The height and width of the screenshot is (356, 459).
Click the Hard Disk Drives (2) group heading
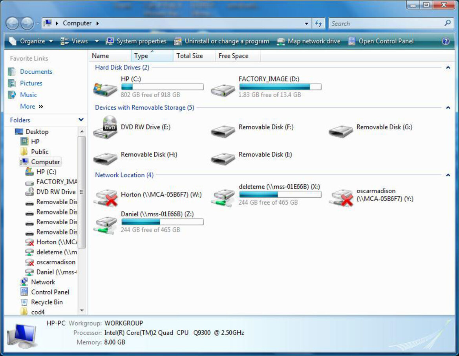point(122,67)
